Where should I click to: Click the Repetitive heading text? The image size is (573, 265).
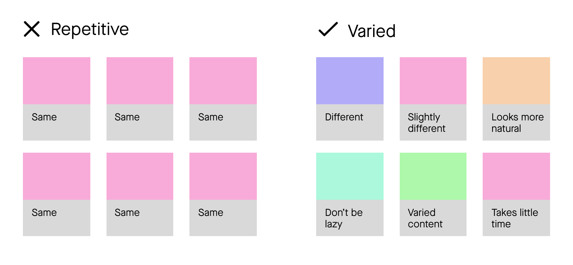point(90,30)
